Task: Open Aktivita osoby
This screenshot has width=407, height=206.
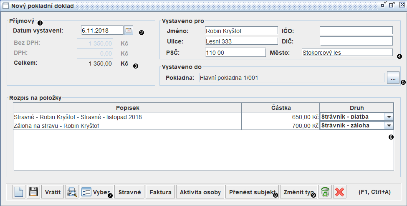Action: click(x=200, y=192)
